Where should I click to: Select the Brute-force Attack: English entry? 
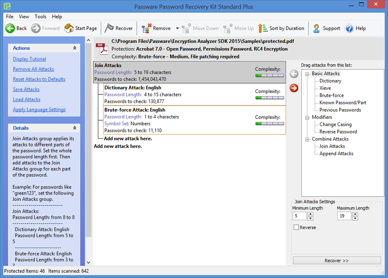195,120
